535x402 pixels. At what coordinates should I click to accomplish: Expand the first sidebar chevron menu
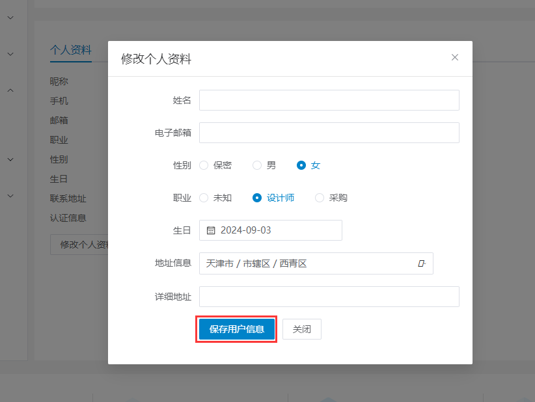pyautogui.click(x=10, y=18)
